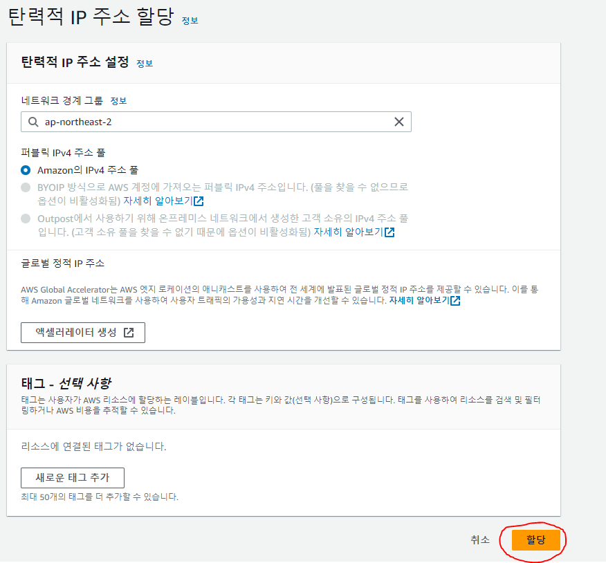Viewport: 606px width, 563px height.
Task: Clear the network border group search field
Action: [399, 122]
